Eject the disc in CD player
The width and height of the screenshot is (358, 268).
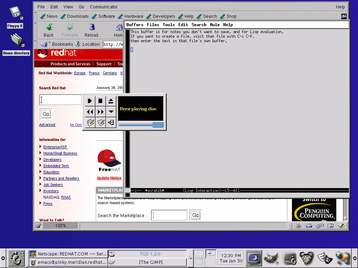(111, 101)
